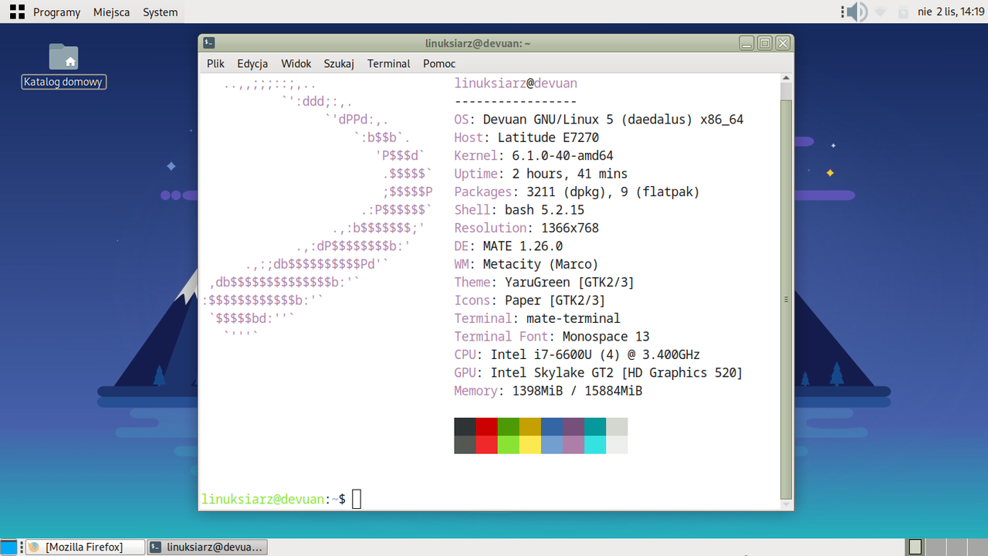Click the dark red color block in neofetch palette
988x556 pixels.
click(x=487, y=427)
